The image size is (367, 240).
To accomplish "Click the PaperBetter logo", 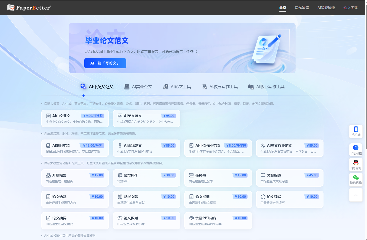I will click(x=29, y=8).
